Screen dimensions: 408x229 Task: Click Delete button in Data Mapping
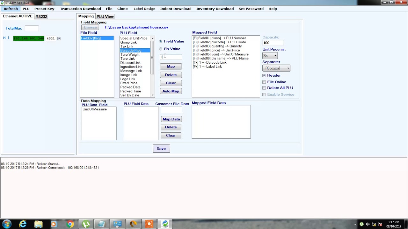click(171, 127)
